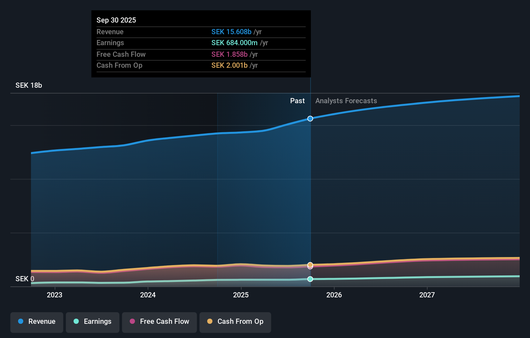Select the Revenue data point marker on the chart
Screen dimensions: 530x338
[310, 118]
